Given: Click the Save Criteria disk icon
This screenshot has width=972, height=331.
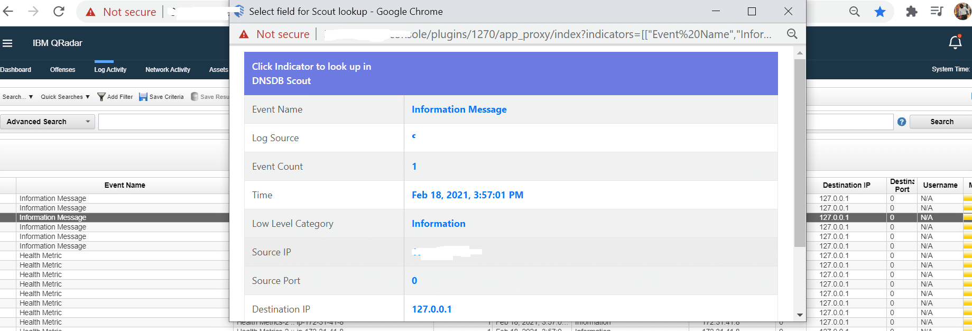Looking at the screenshot, I should (143, 97).
